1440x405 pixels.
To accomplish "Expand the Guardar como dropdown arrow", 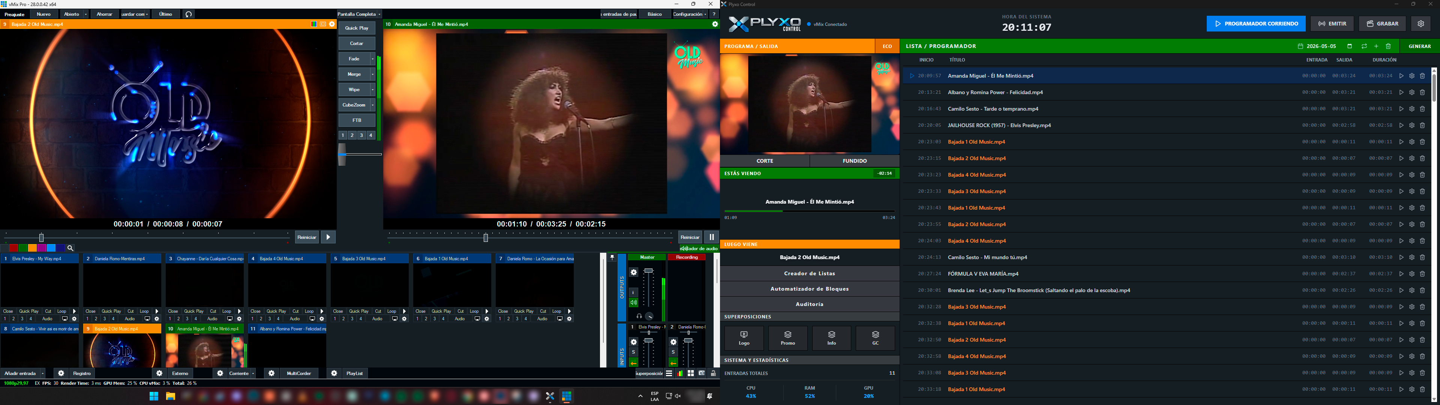I will pos(148,14).
